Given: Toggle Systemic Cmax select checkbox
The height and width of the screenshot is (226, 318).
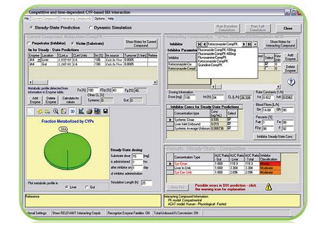Looking at the screenshot, I should click(x=229, y=119).
